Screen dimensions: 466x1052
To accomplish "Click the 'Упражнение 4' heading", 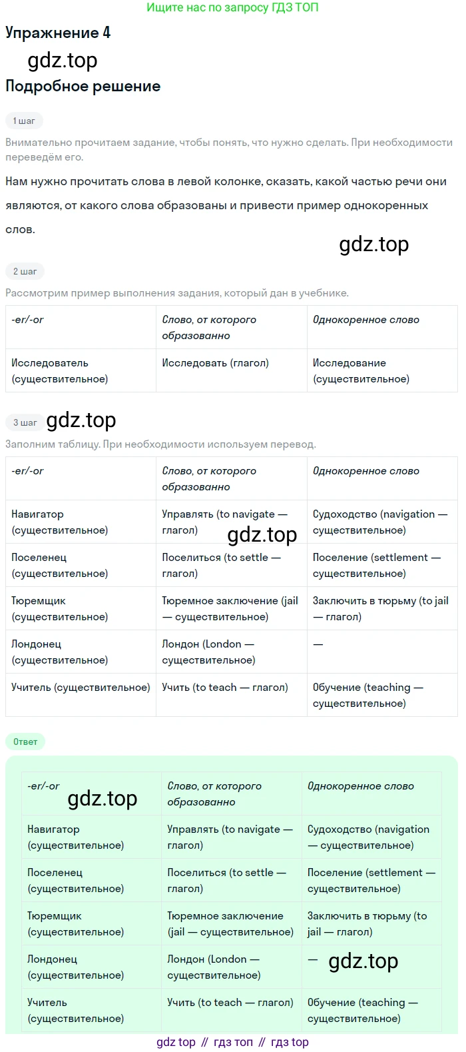I will pos(58,33).
